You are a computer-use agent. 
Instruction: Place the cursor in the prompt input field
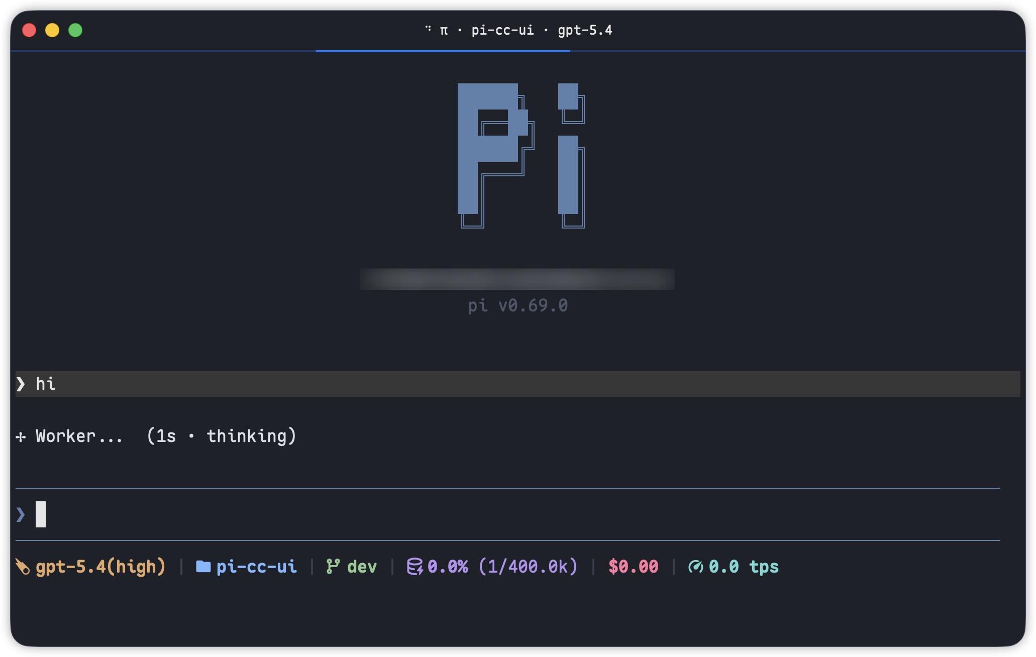(507, 514)
